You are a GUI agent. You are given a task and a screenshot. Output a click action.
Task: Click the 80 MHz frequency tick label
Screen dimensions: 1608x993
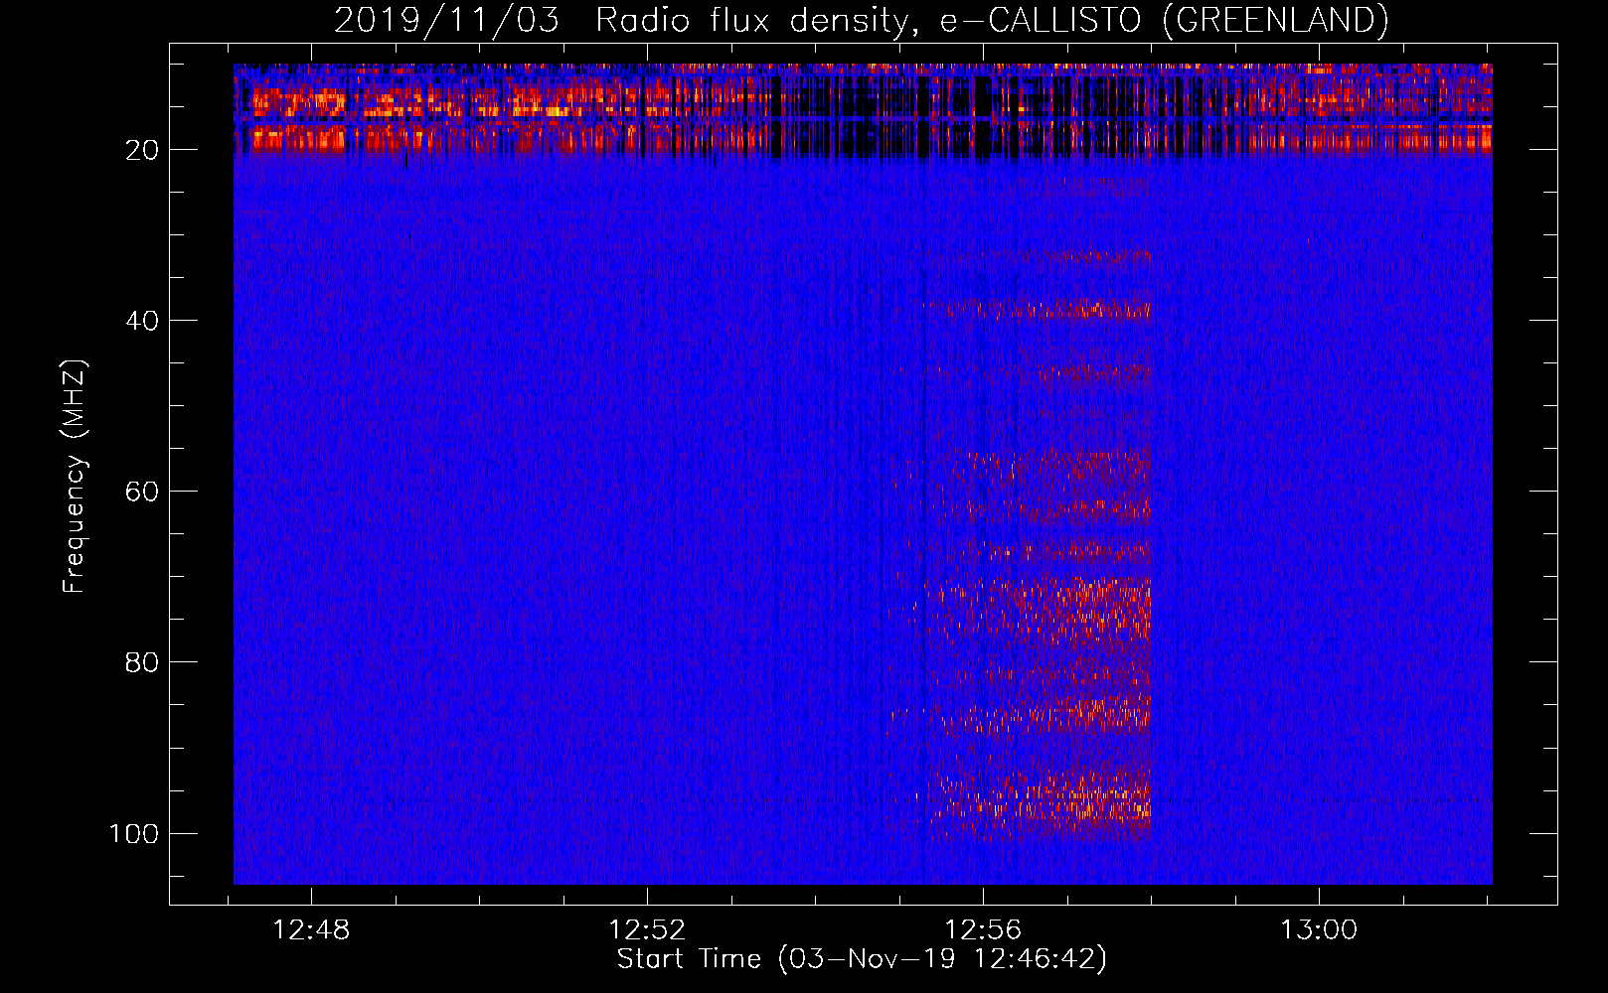tap(142, 662)
